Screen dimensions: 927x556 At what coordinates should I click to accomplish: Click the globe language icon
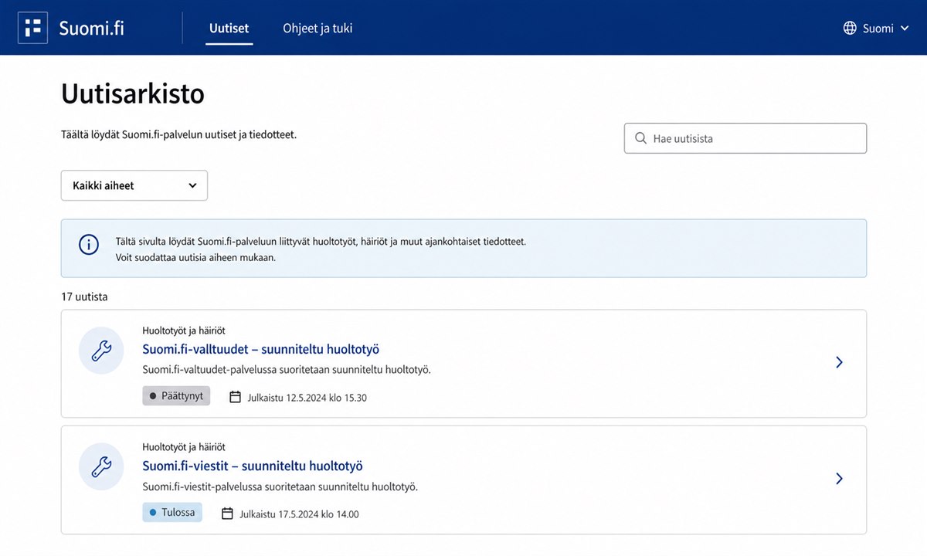850,29
